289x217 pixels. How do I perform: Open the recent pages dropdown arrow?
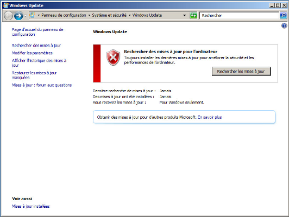tap(26, 16)
